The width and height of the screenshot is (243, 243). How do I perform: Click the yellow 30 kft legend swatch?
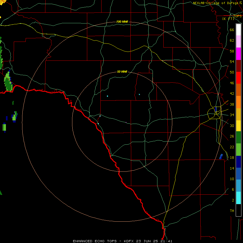click(238, 126)
